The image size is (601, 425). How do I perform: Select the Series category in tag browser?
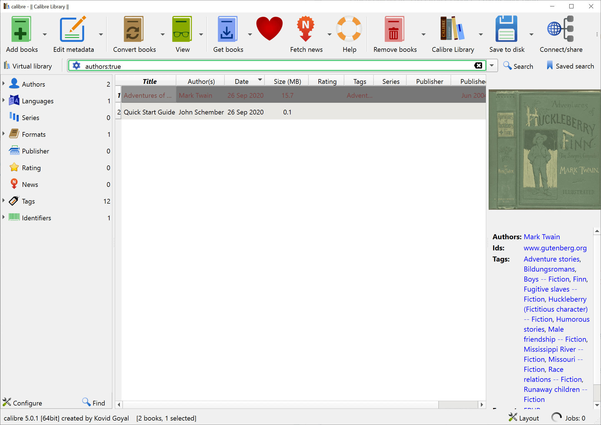[x=57, y=118]
